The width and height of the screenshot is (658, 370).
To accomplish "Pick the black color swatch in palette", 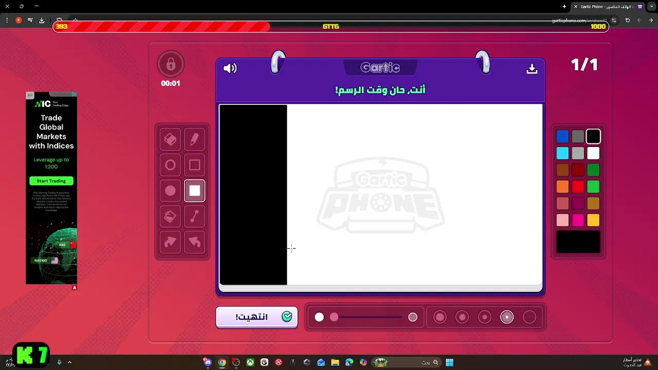I will point(593,136).
